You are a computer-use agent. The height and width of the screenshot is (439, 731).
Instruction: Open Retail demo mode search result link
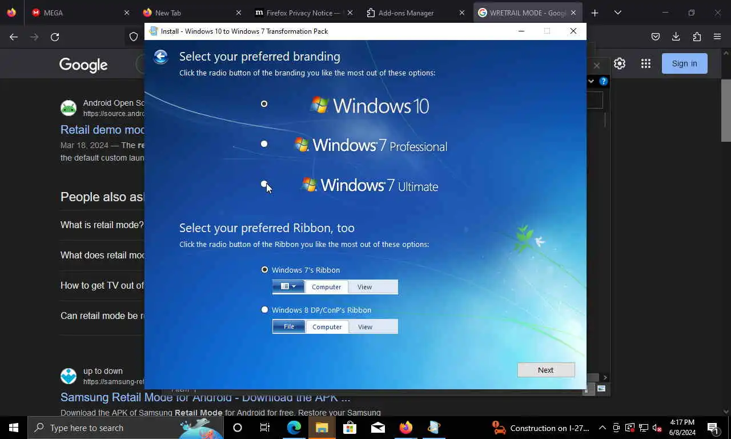point(103,129)
